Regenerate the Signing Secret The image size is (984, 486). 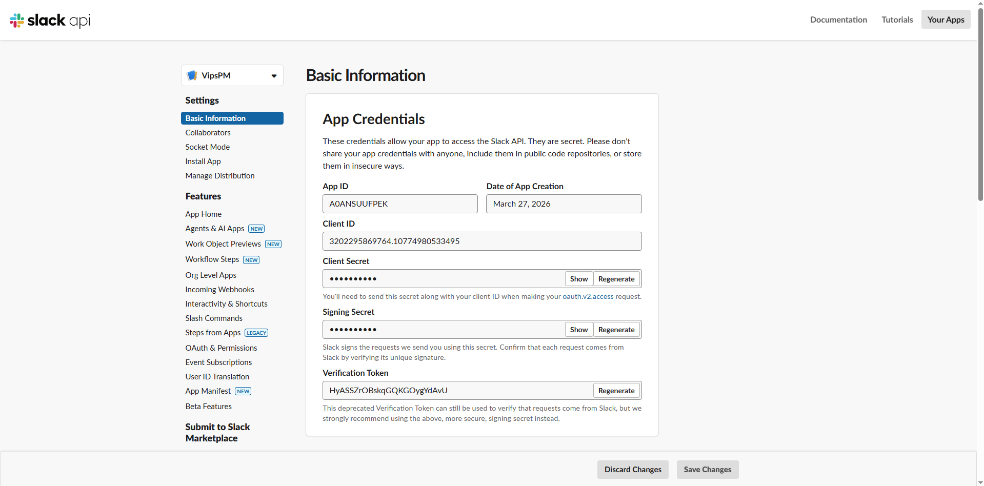tap(616, 330)
